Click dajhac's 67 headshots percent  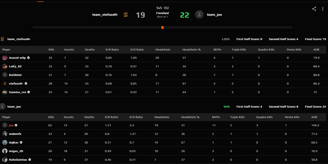point(183,142)
